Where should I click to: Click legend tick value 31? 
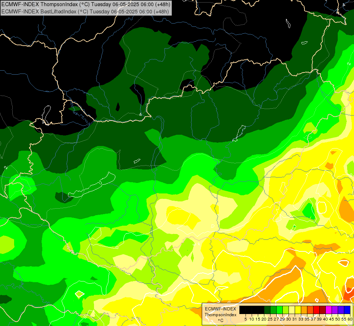295,319
